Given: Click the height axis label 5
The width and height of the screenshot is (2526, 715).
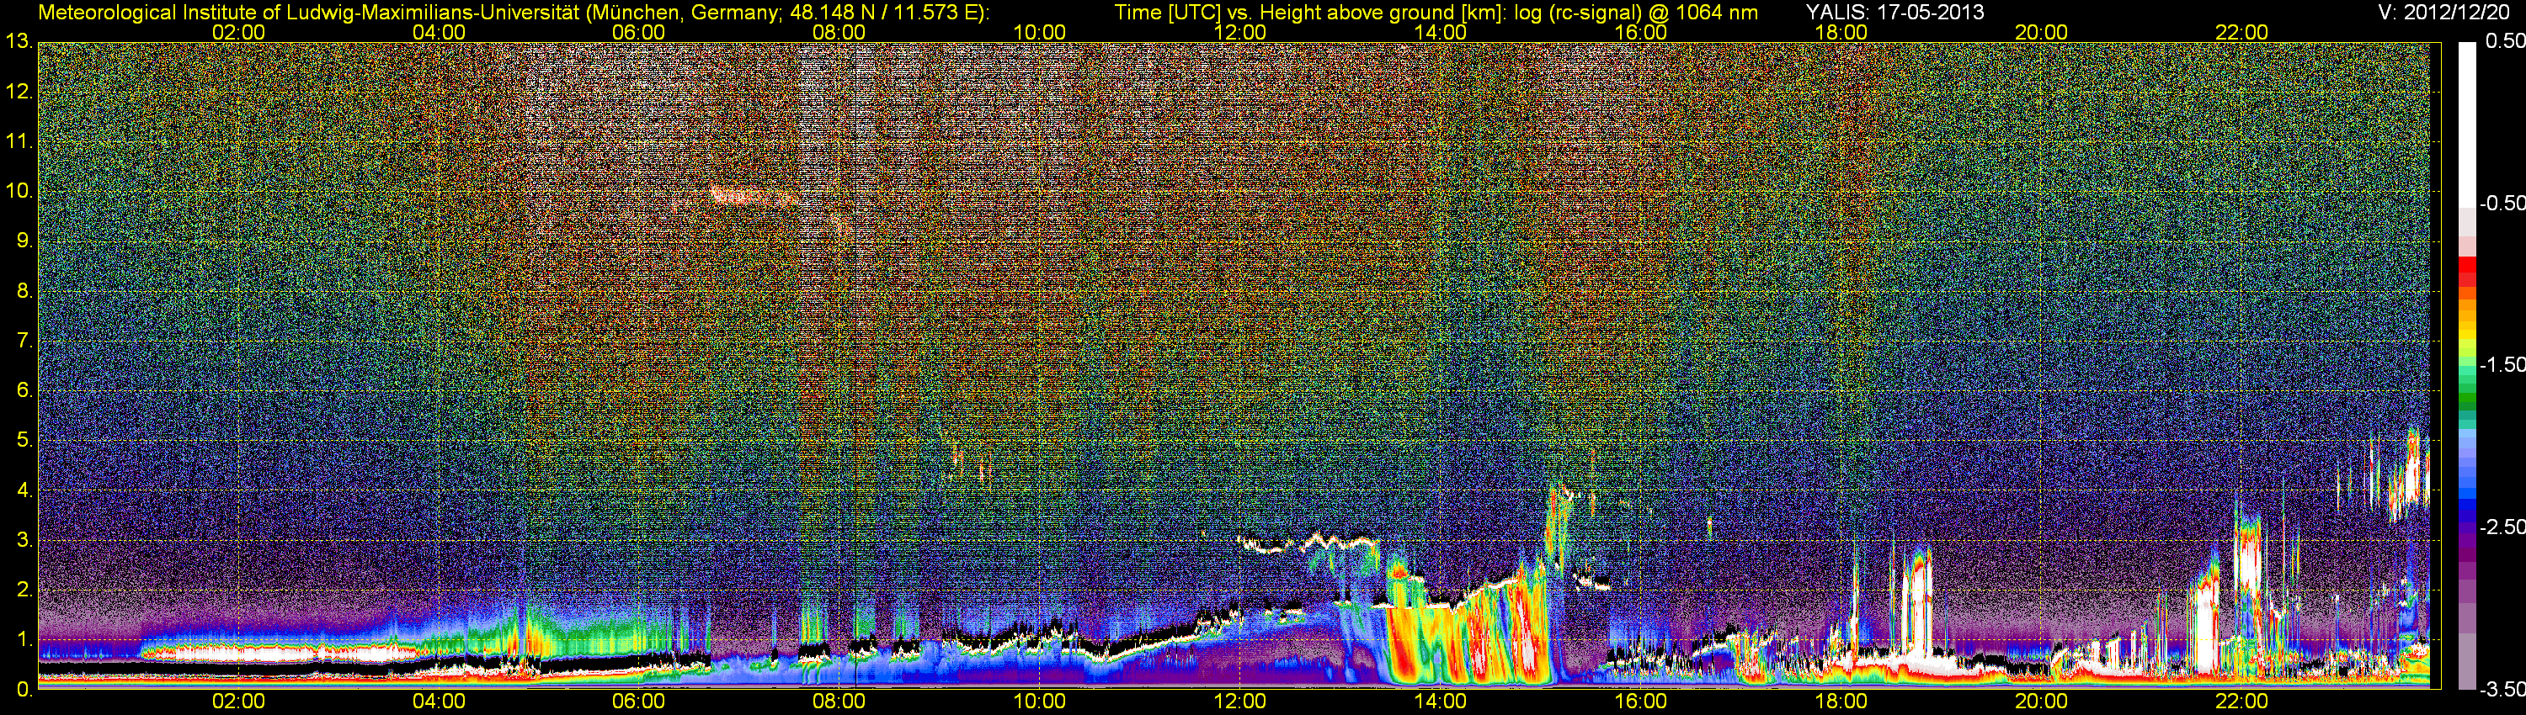Looking at the screenshot, I should (x=24, y=441).
